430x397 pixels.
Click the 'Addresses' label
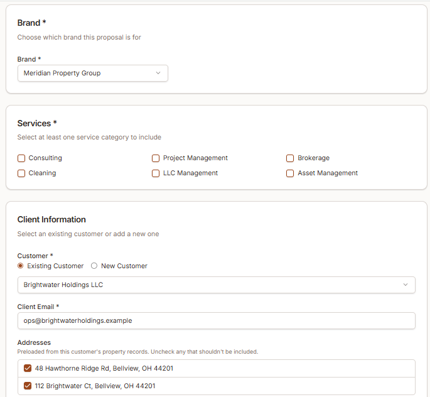pyautogui.click(x=34, y=343)
